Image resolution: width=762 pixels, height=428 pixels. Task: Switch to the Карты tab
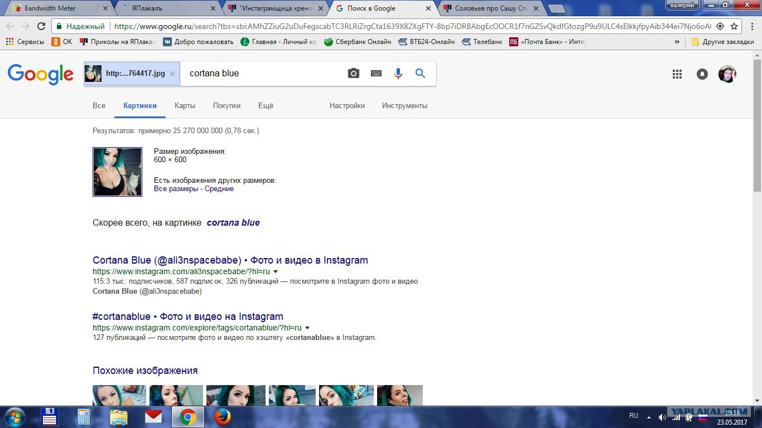pos(185,106)
